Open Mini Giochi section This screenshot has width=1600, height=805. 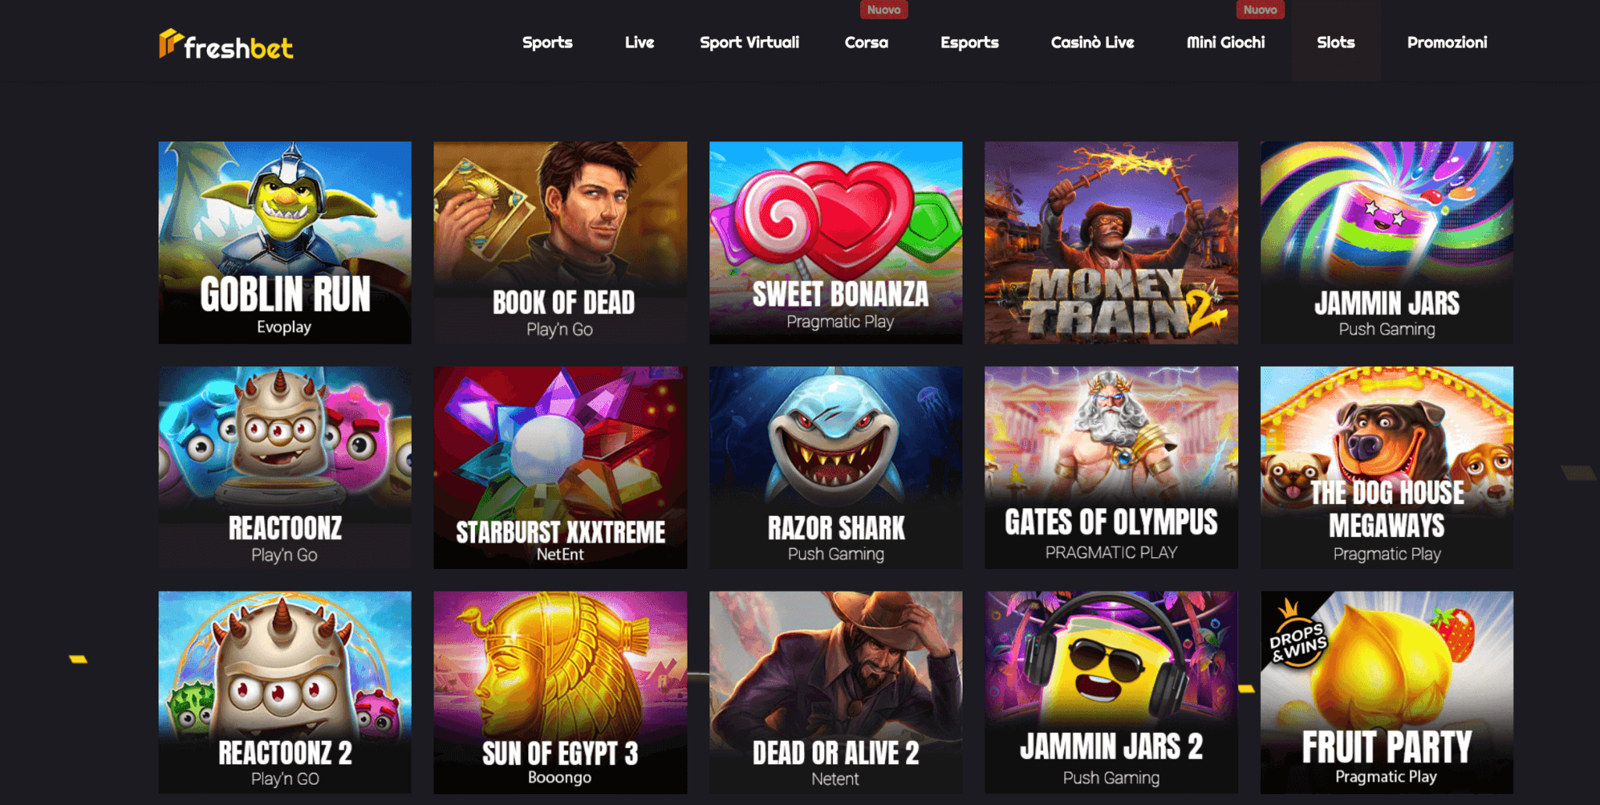[x=1225, y=42]
